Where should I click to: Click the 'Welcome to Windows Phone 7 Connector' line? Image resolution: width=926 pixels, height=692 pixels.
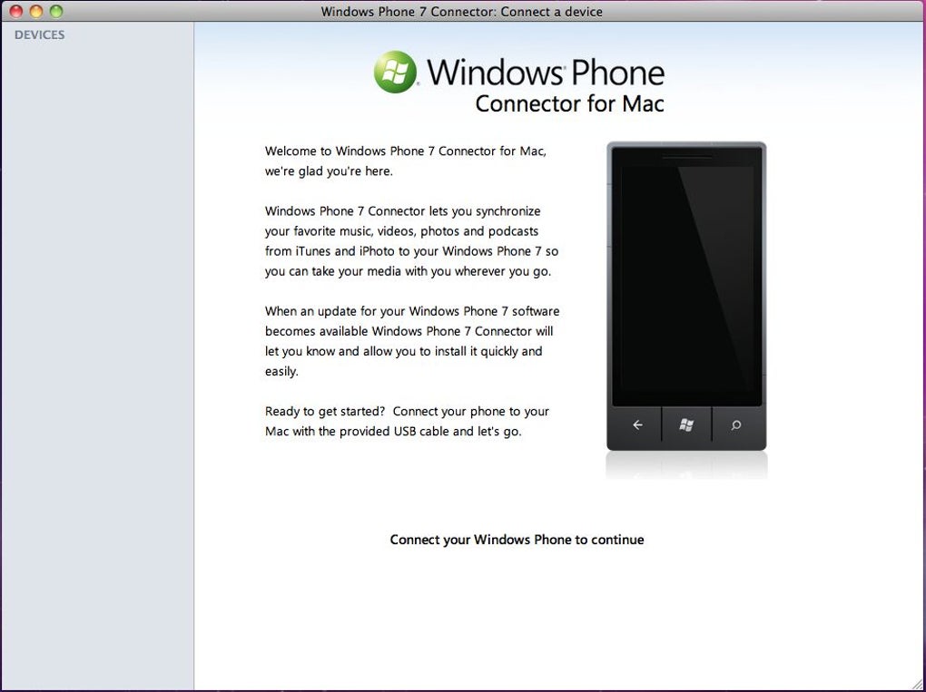click(406, 151)
